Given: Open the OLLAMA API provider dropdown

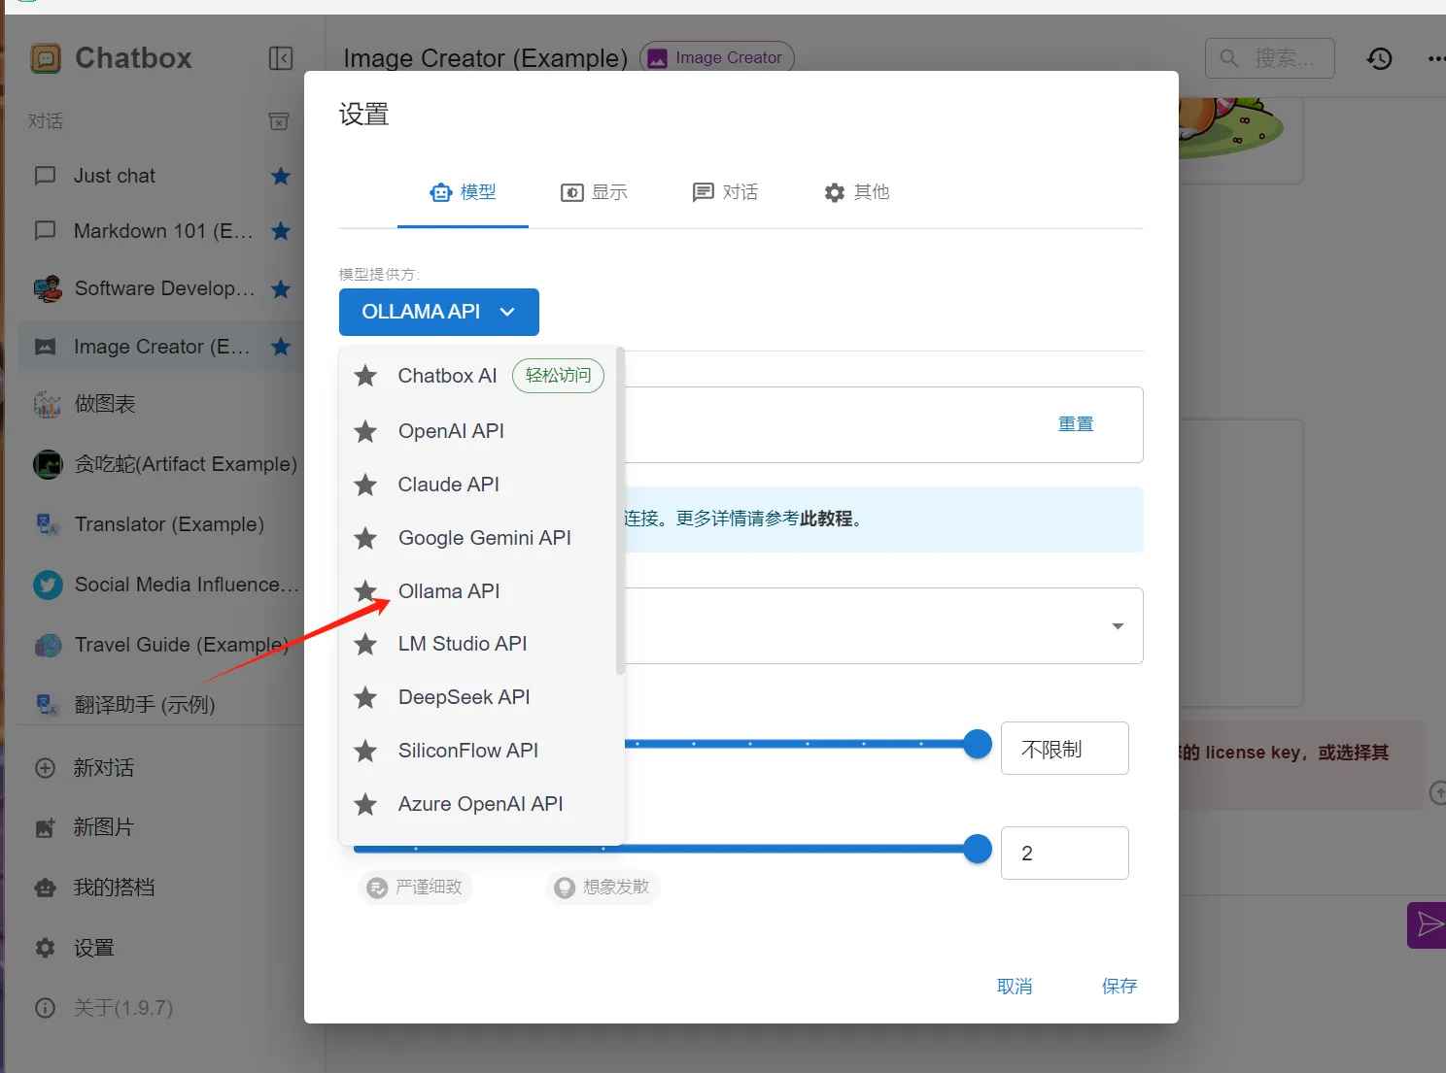Looking at the screenshot, I should pyautogui.click(x=438, y=312).
